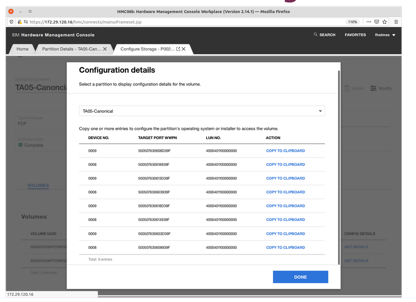
Task: Open page actions three-dot menu
Action: click(368, 22)
